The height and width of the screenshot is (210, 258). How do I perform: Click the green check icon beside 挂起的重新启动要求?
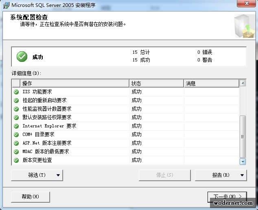(16, 101)
